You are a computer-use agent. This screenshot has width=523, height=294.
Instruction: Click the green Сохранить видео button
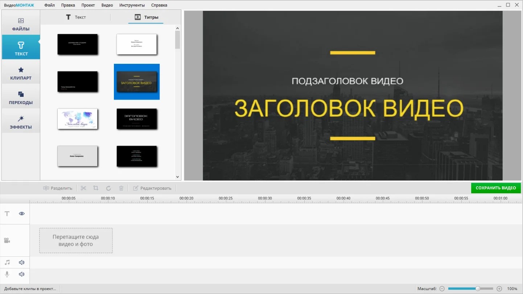click(x=496, y=188)
